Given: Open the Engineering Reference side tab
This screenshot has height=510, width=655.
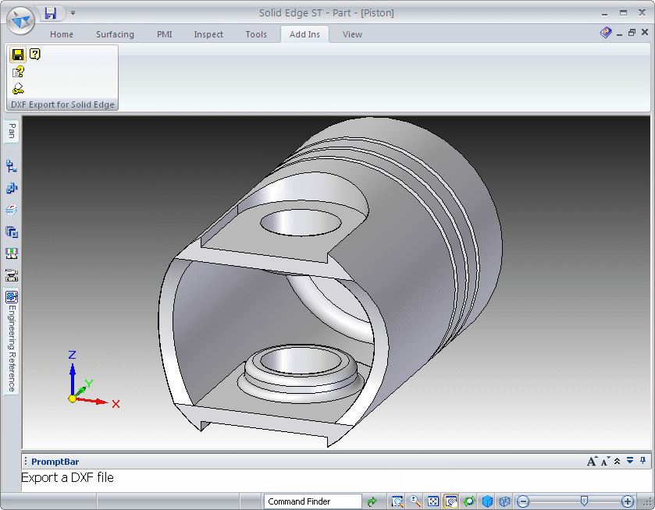Looking at the screenshot, I should pos(12,342).
